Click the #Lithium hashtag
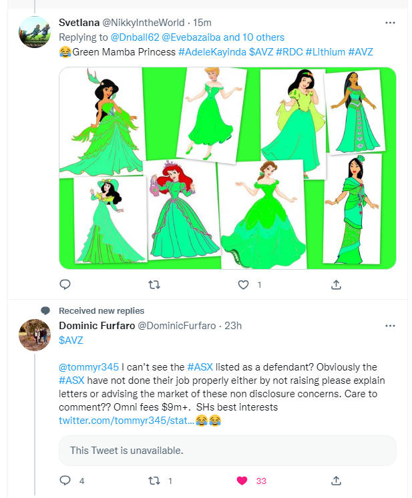 325,52
